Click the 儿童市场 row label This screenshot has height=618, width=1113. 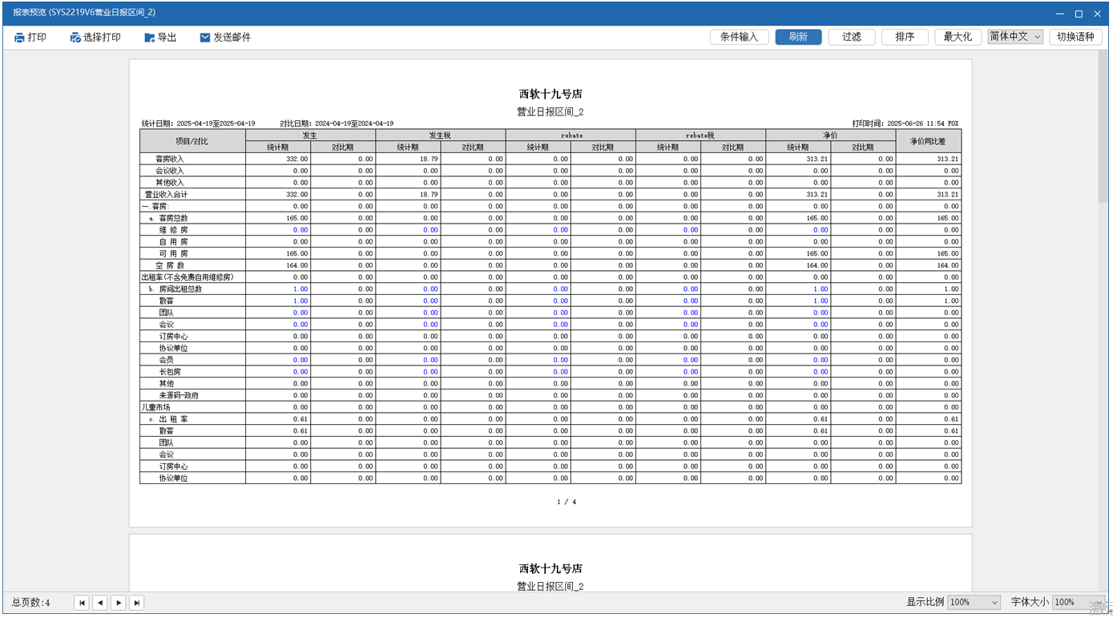(x=156, y=407)
